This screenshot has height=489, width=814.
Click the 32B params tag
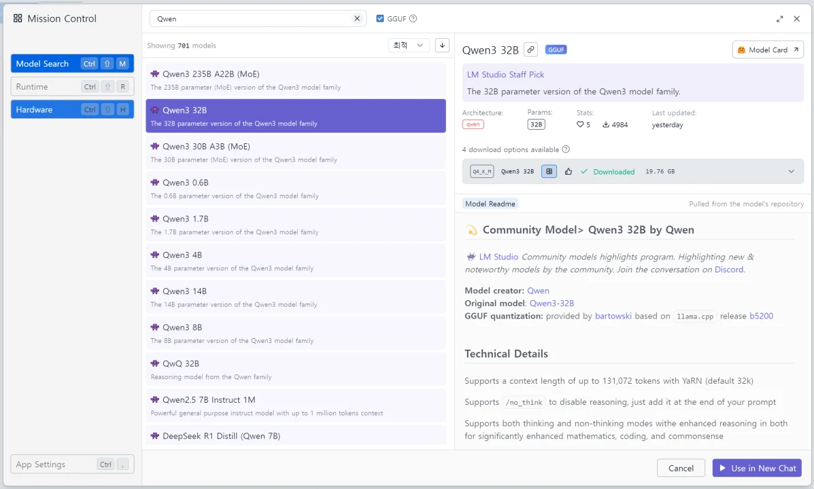pos(537,124)
